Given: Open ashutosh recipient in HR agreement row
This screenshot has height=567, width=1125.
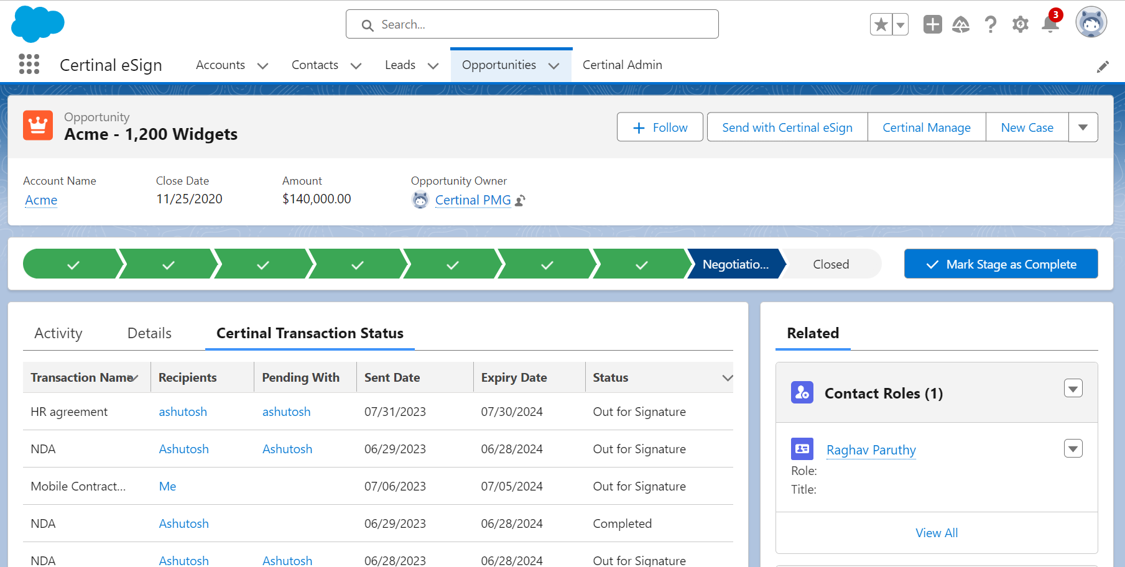Looking at the screenshot, I should [x=183, y=412].
